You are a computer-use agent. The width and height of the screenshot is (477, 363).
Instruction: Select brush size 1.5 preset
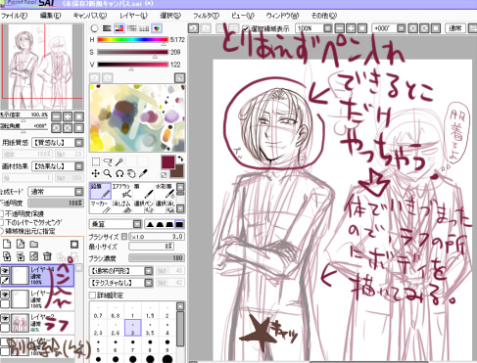tap(150, 311)
